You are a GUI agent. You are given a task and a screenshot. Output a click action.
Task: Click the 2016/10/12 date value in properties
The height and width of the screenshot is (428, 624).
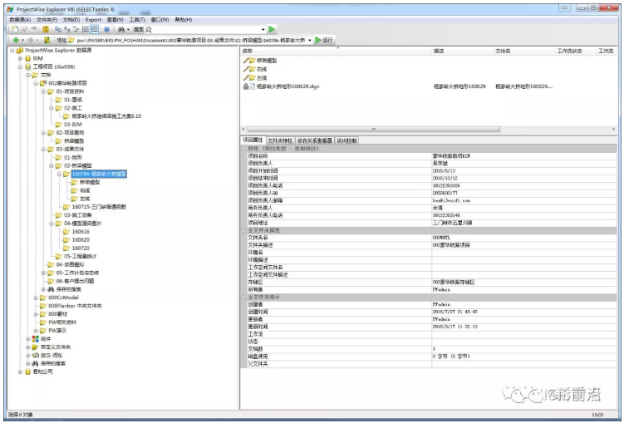445,179
